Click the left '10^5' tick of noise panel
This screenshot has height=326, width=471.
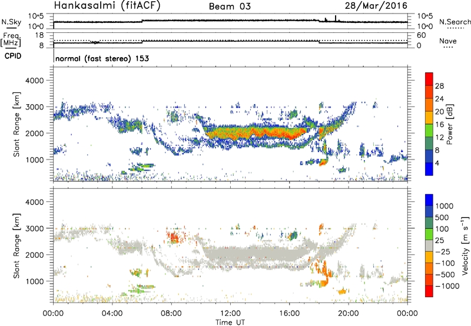(36, 16)
